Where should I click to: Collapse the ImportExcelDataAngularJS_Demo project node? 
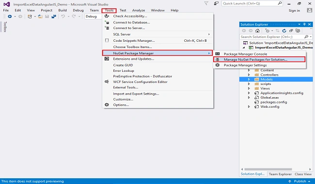(x=244, y=48)
